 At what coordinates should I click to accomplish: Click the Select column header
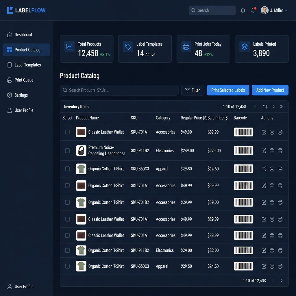coord(67,118)
